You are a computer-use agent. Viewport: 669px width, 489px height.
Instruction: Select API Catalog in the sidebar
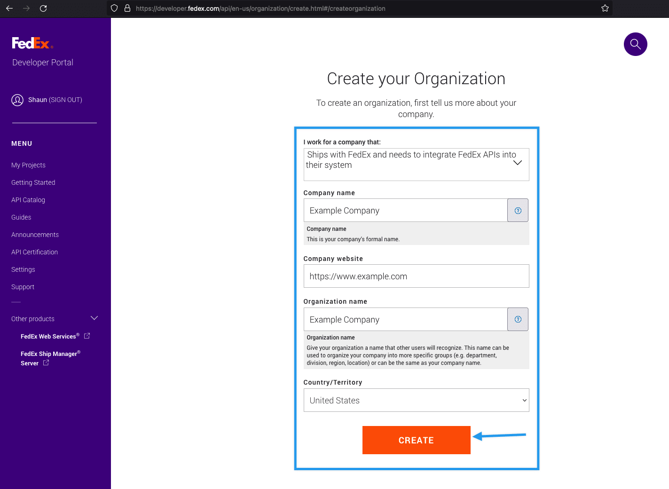[x=28, y=200]
